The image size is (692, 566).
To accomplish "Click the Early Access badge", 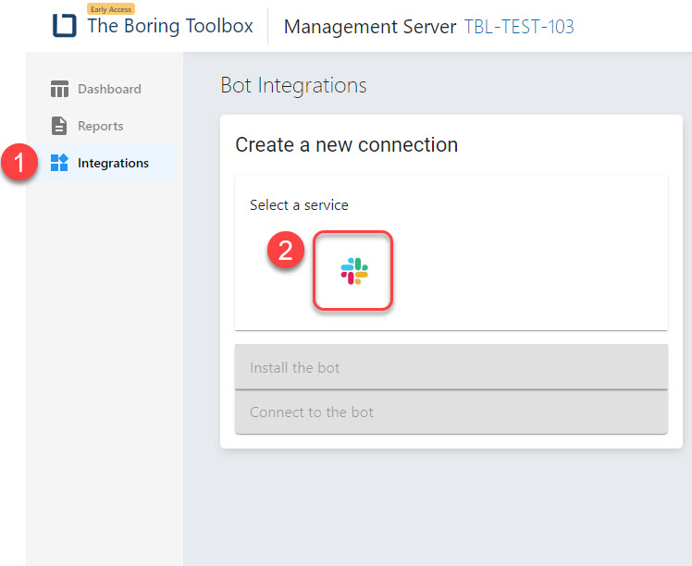I will 111,9.
